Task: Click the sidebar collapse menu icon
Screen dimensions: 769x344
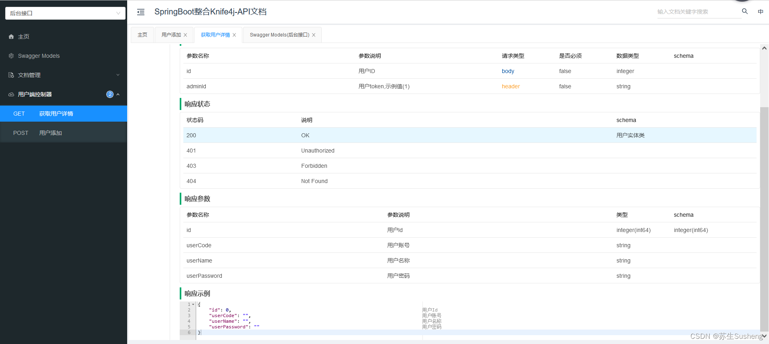Action: pyautogui.click(x=141, y=12)
